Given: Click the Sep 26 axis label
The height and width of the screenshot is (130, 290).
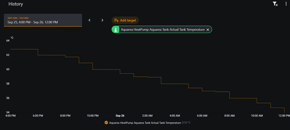Looking at the screenshot, I should pos(120,116).
